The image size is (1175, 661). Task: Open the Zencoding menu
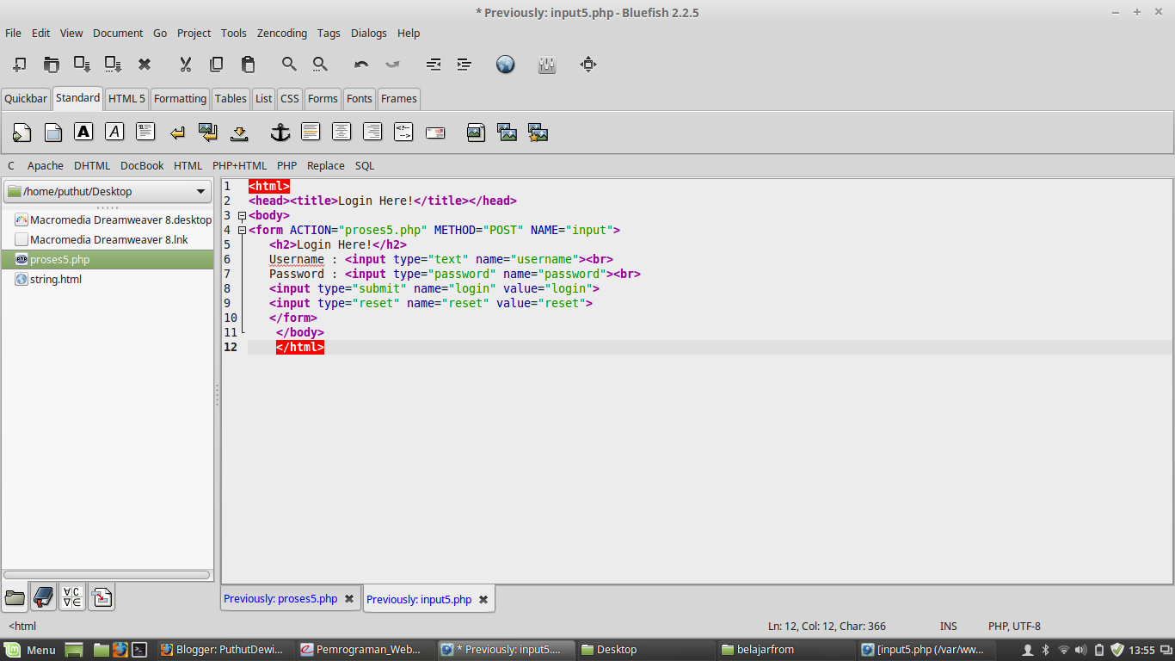click(282, 33)
